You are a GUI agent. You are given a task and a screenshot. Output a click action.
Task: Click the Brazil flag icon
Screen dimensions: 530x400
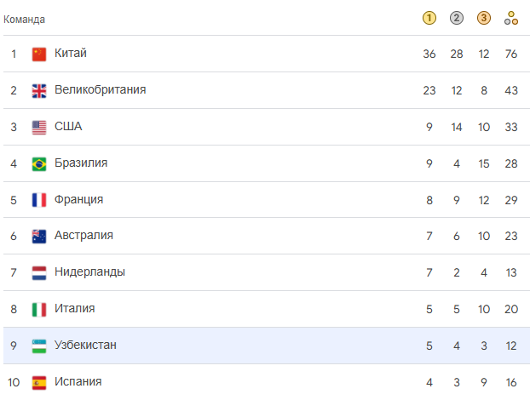click(39, 163)
